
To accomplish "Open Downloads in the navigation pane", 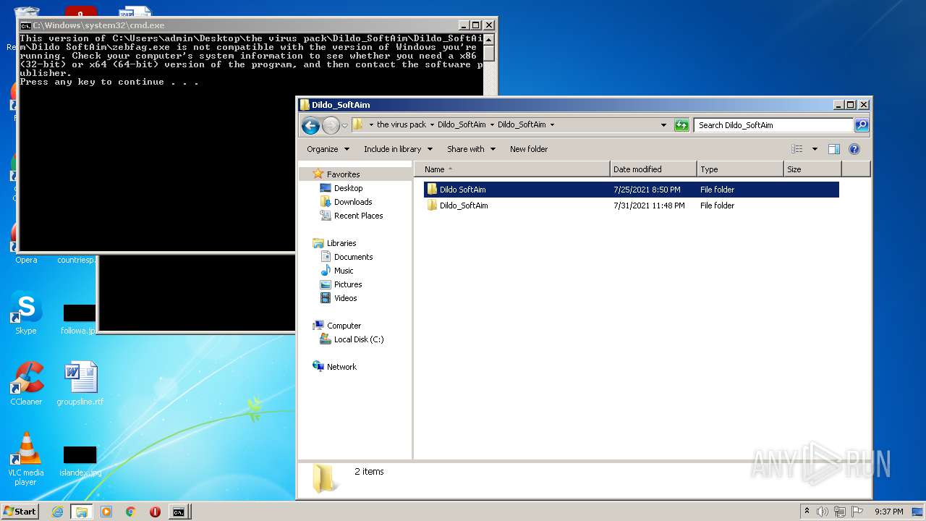I will tap(353, 202).
